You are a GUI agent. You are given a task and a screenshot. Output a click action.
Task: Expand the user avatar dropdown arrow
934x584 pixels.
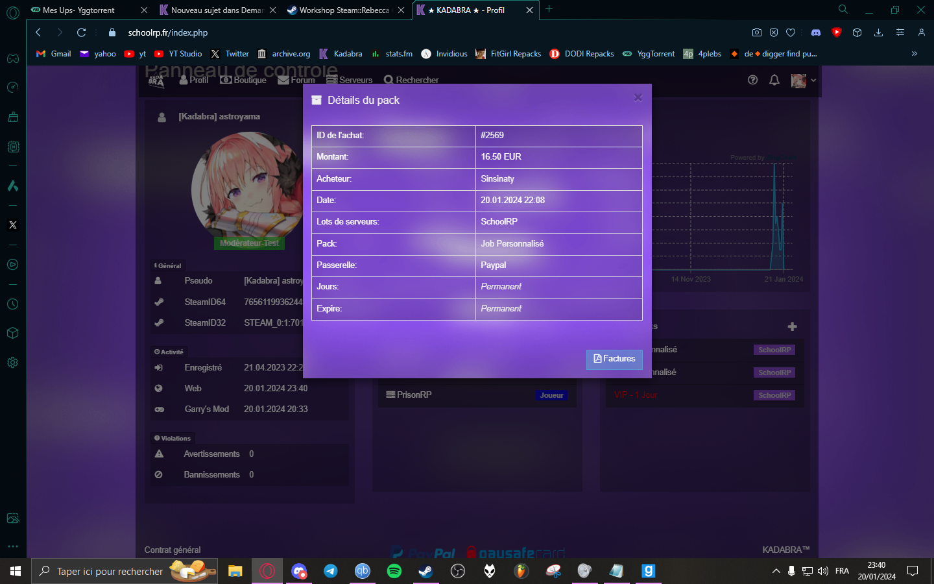pyautogui.click(x=813, y=80)
